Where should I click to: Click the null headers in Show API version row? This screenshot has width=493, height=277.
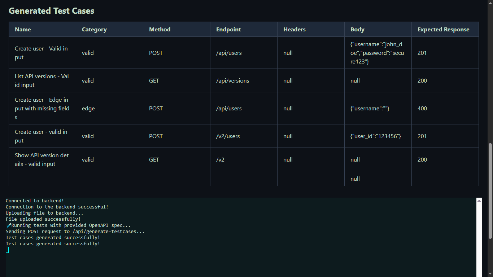tap(311, 159)
